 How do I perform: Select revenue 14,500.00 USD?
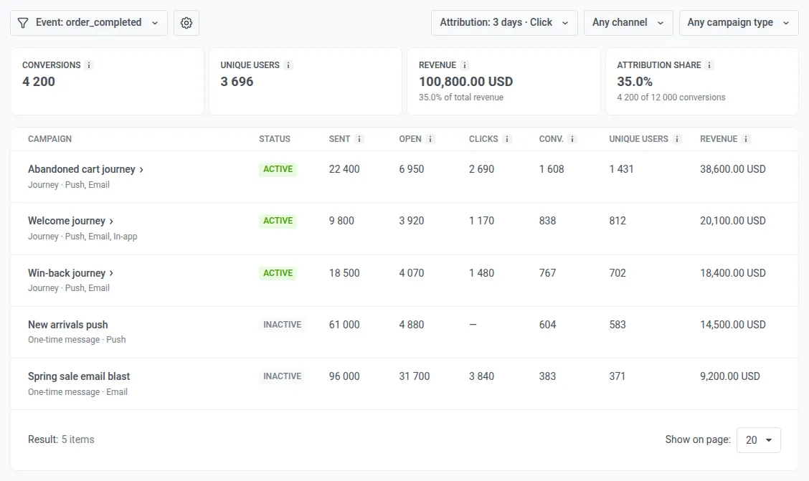coord(733,324)
